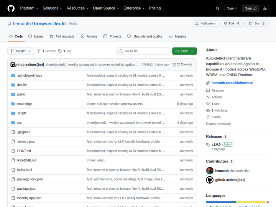
Task: Expand the Platform menu
Action: tap(29, 8)
